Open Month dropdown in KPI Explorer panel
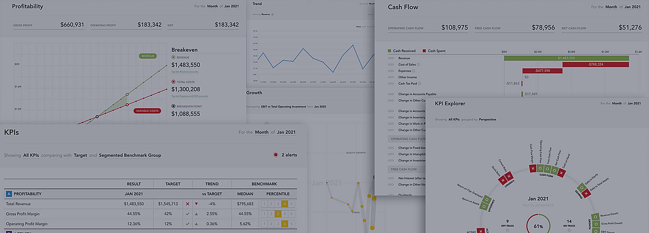Viewport: 649px width, 233px height. pos(617,103)
